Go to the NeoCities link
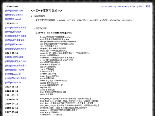155x116 pixels. tap(123, 6)
